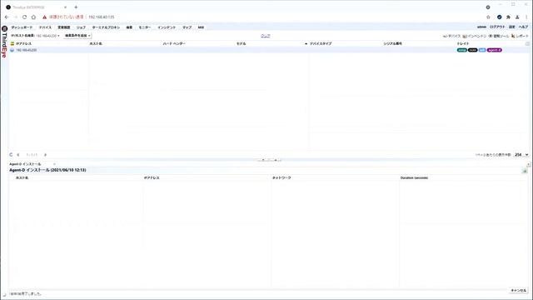Sort by ハードベンダー column

click(x=174, y=43)
